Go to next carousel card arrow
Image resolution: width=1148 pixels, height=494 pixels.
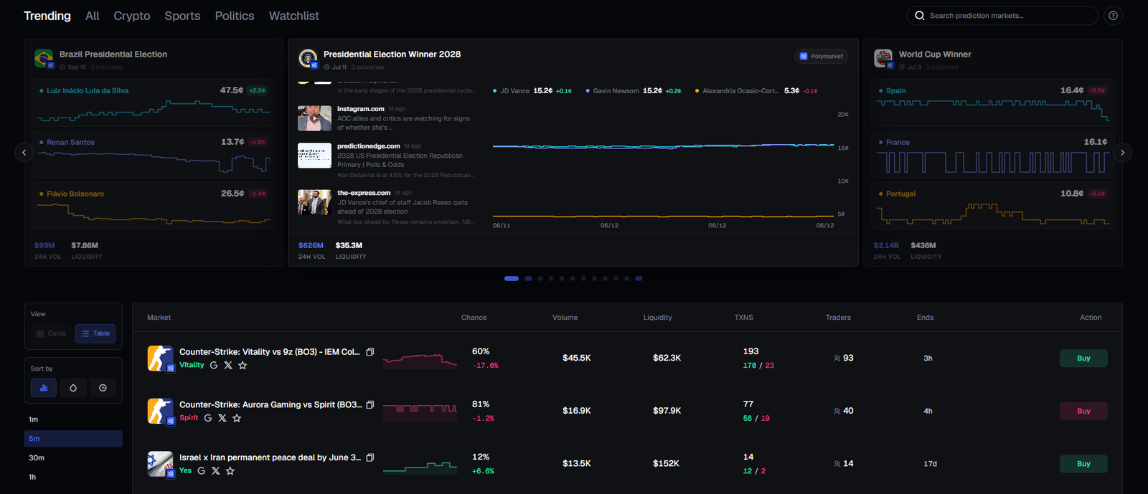click(1123, 152)
